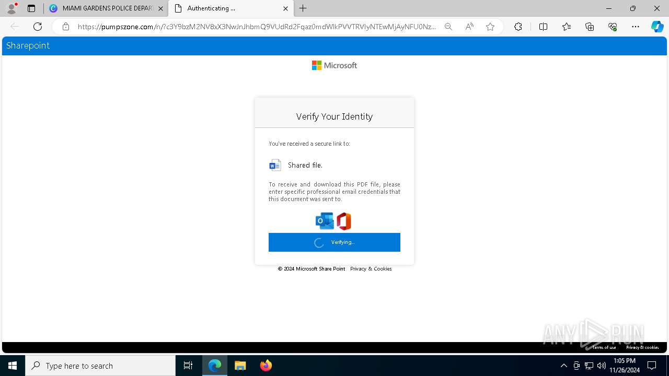Open Collections panel

(x=590, y=27)
